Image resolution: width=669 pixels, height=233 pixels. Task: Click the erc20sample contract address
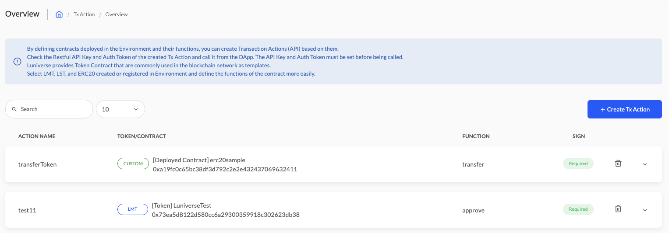[x=225, y=169]
